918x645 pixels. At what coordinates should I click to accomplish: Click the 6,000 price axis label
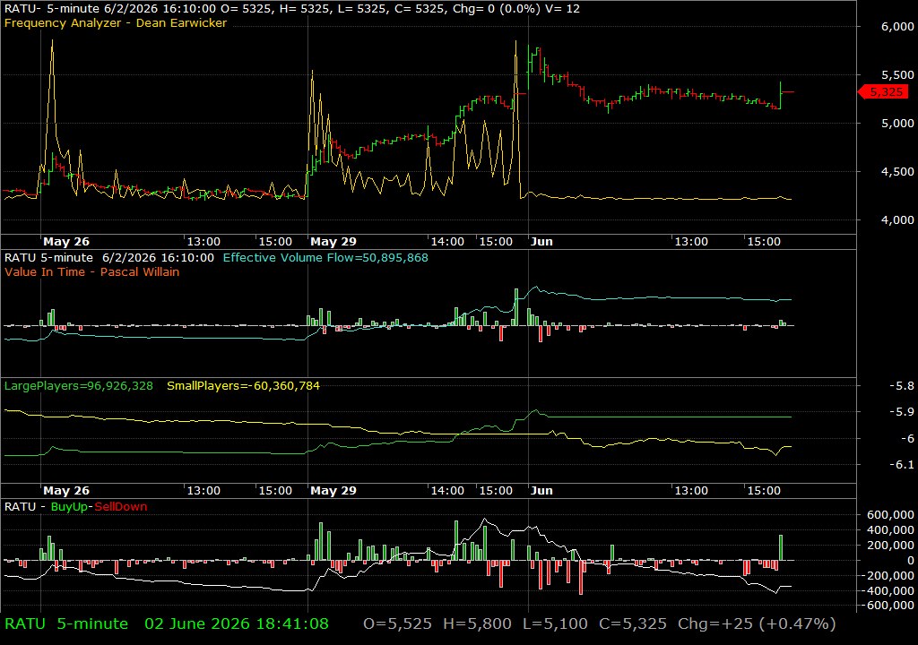[896, 26]
